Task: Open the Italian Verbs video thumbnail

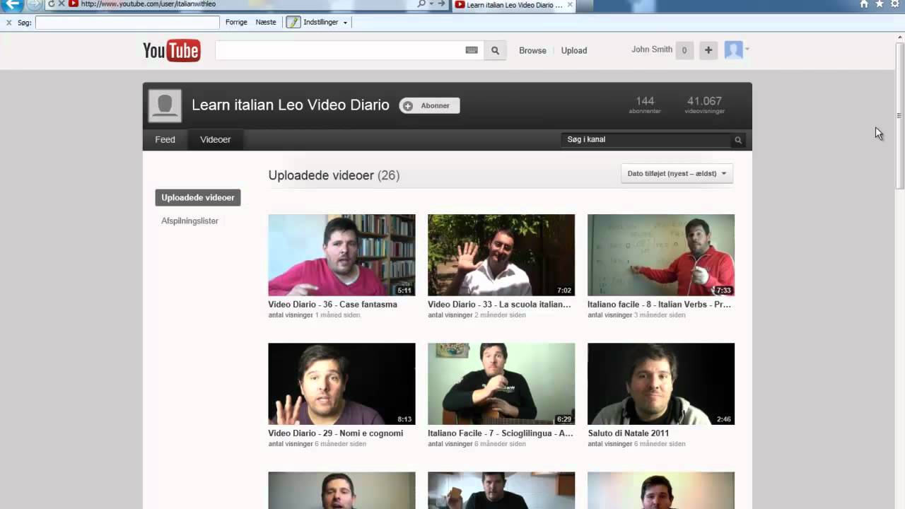Action: pos(661,255)
